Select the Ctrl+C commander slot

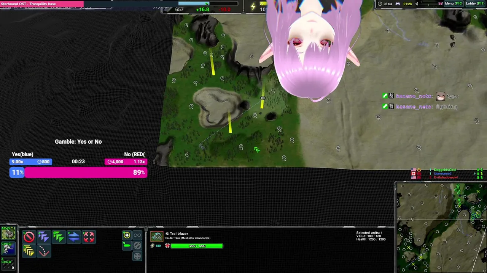click(x=8, y=248)
